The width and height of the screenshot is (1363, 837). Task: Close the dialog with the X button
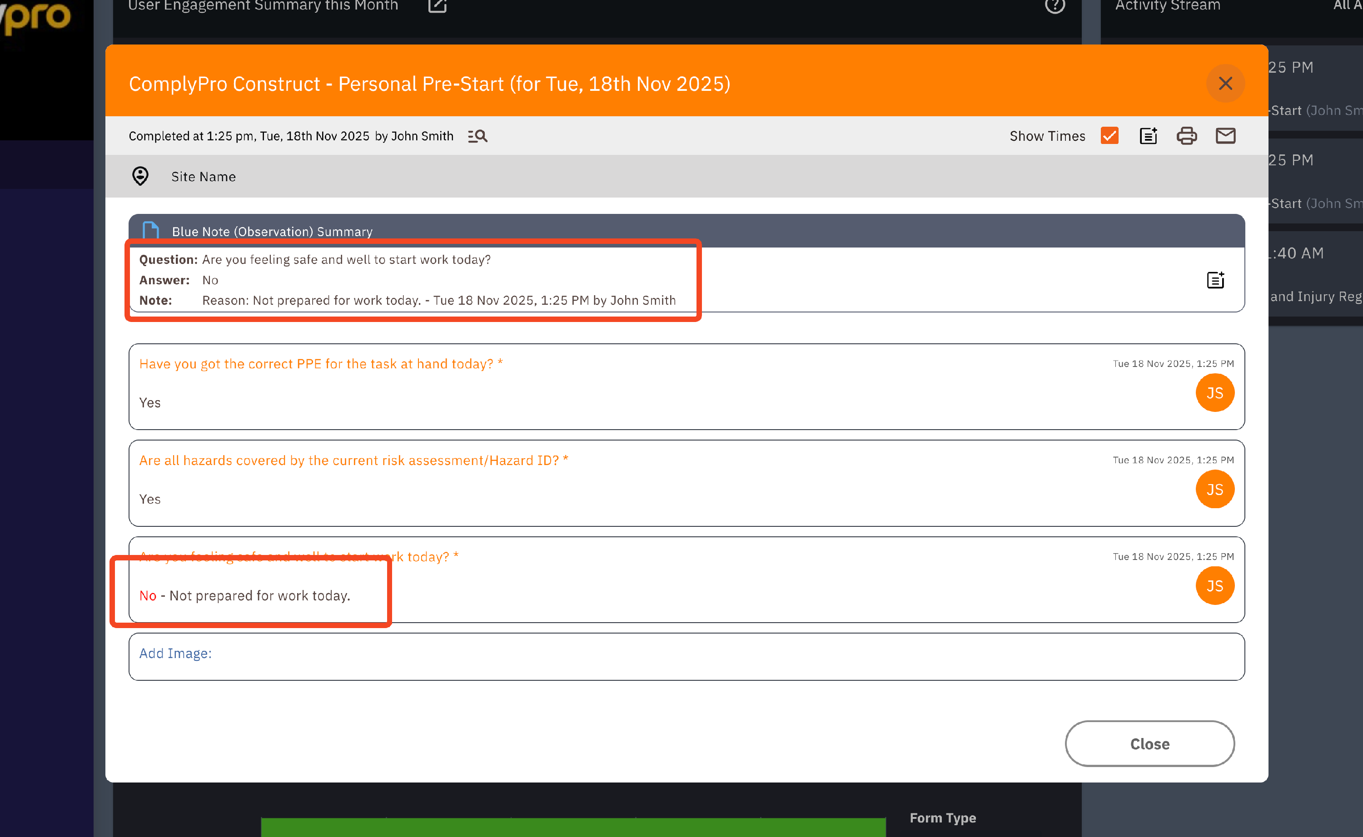(1225, 84)
